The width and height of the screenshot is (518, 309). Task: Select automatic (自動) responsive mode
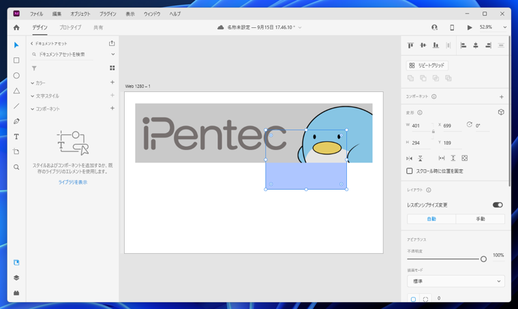click(x=431, y=219)
